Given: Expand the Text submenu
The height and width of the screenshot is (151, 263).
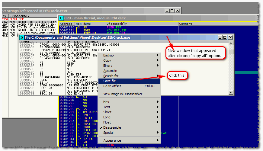Looking at the screenshot, I should [129, 107].
